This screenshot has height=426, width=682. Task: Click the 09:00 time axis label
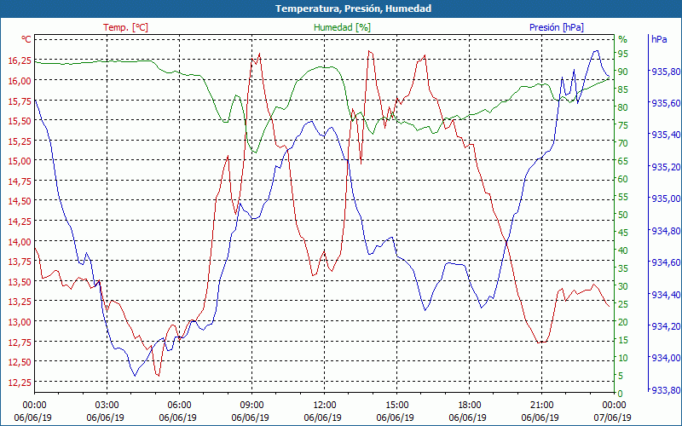point(251,406)
